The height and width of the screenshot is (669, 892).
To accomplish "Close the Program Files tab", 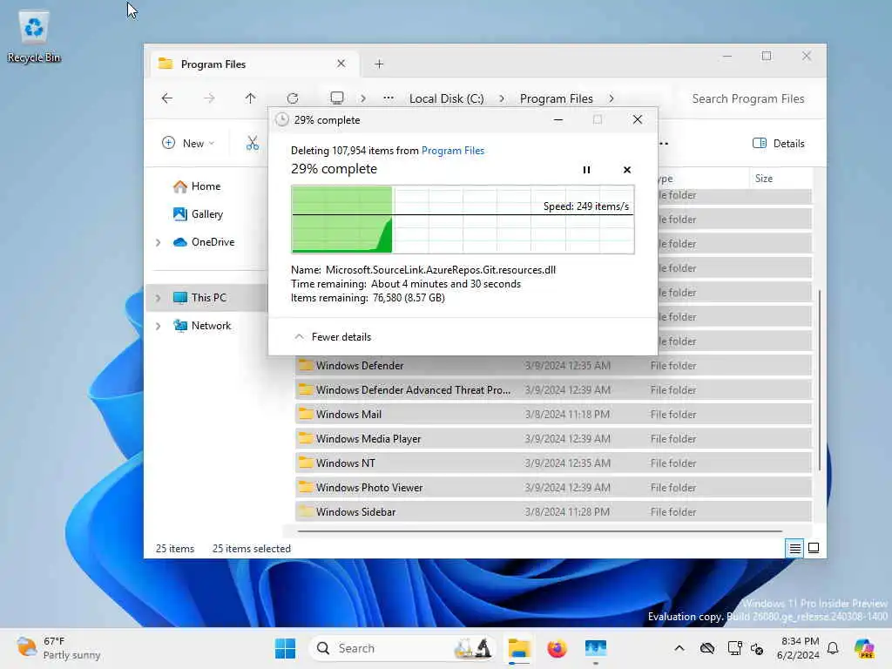I will [341, 64].
